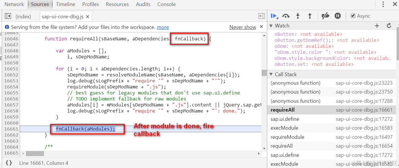Enable or disable Async checkbox
This screenshot has height=168, width=399.
coord(353,16)
